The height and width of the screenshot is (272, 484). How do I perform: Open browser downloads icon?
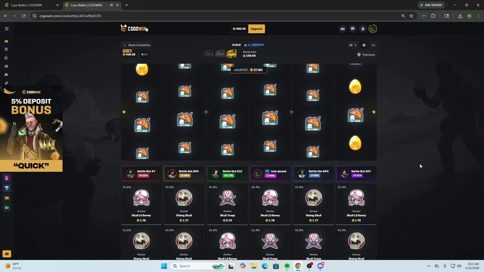460,16
